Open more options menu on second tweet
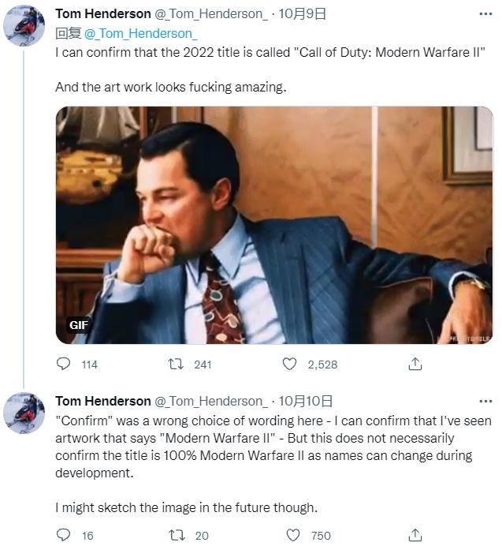The image size is (502, 546). [x=487, y=401]
